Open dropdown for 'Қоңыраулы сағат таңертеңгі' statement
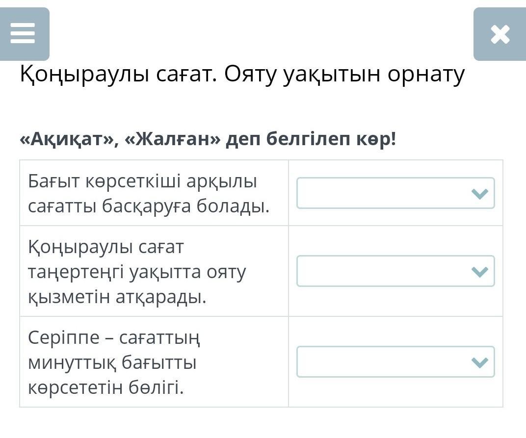526x438 pixels. [395, 271]
